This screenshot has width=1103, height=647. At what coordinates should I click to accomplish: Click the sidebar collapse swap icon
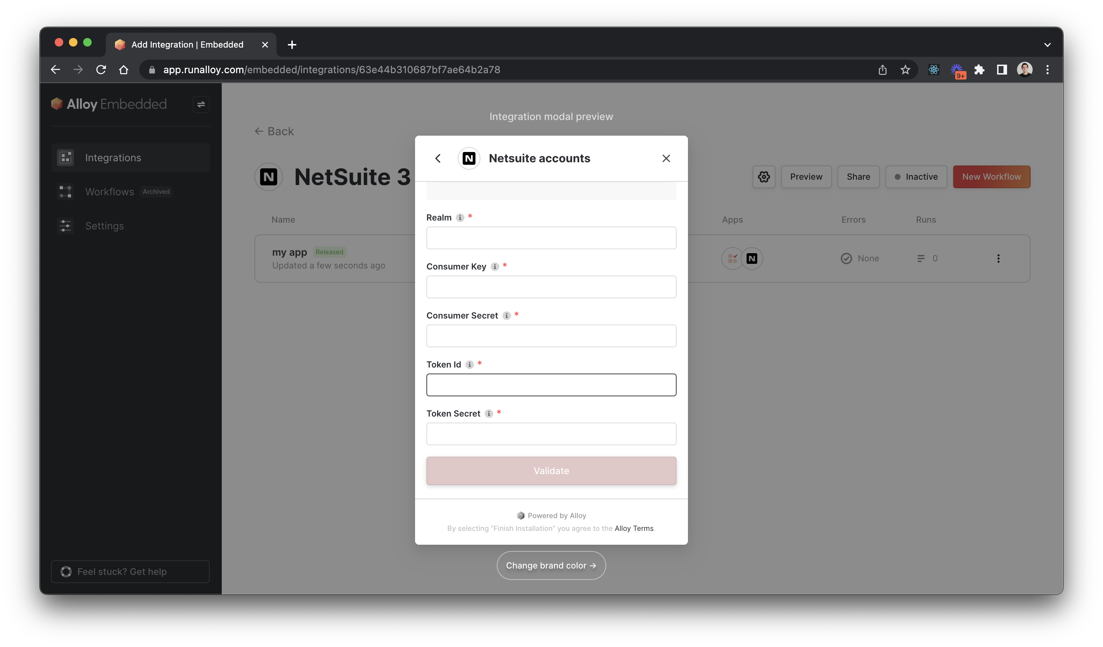tap(201, 104)
